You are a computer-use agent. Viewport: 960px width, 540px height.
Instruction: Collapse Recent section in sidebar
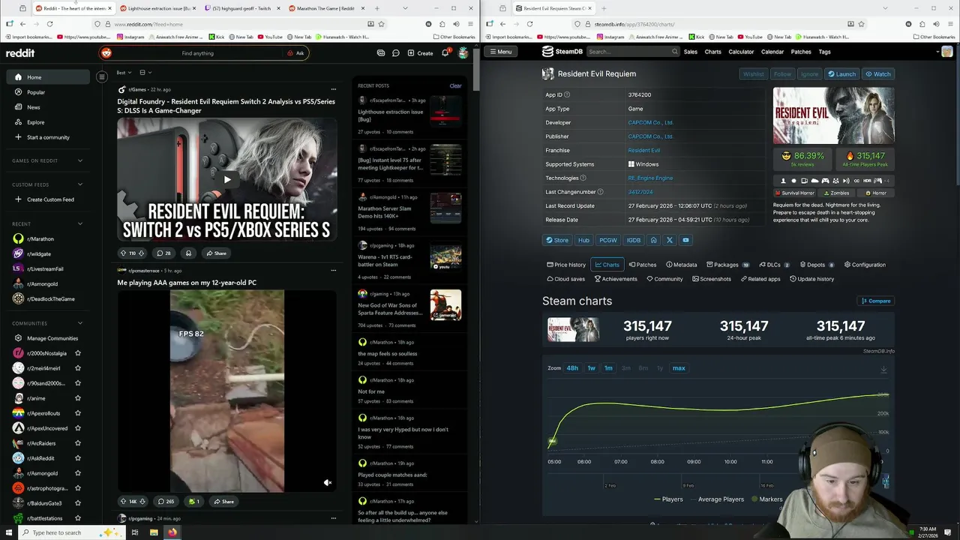pyautogui.click(x=80, y=223)
